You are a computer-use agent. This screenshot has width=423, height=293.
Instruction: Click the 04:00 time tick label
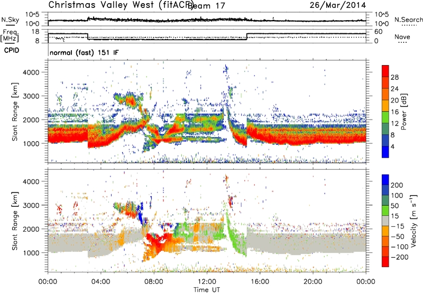[x=101, y=282]
